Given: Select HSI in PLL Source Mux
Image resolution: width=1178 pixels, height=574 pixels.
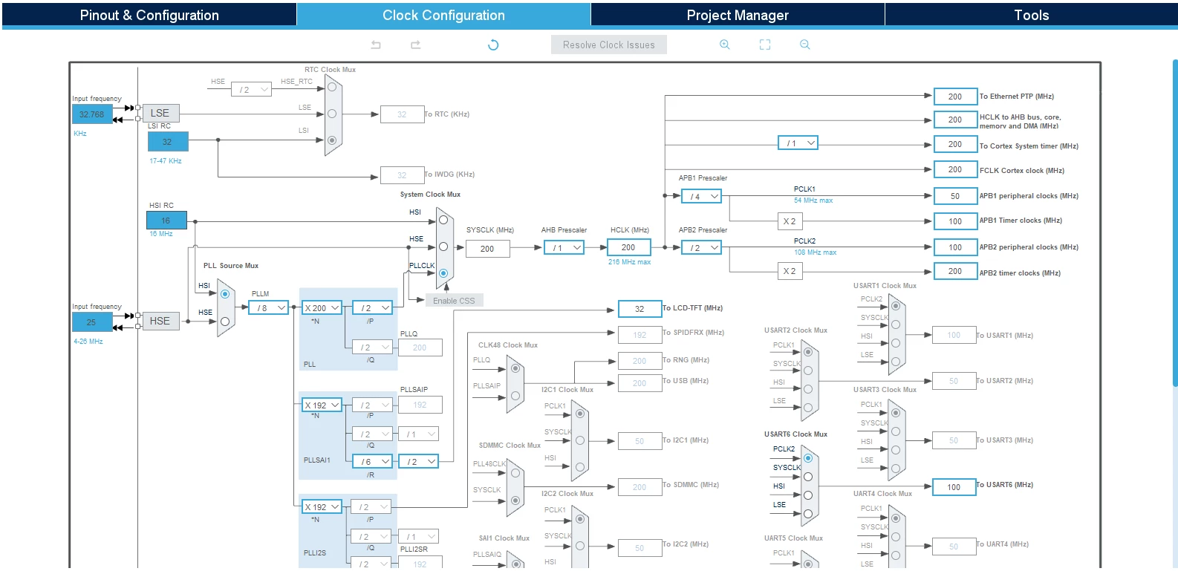Looking at the screenshot, I should tap(225, 294).
